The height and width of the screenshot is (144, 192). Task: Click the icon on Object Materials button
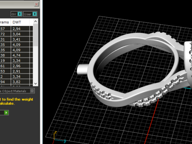(32, 91)
